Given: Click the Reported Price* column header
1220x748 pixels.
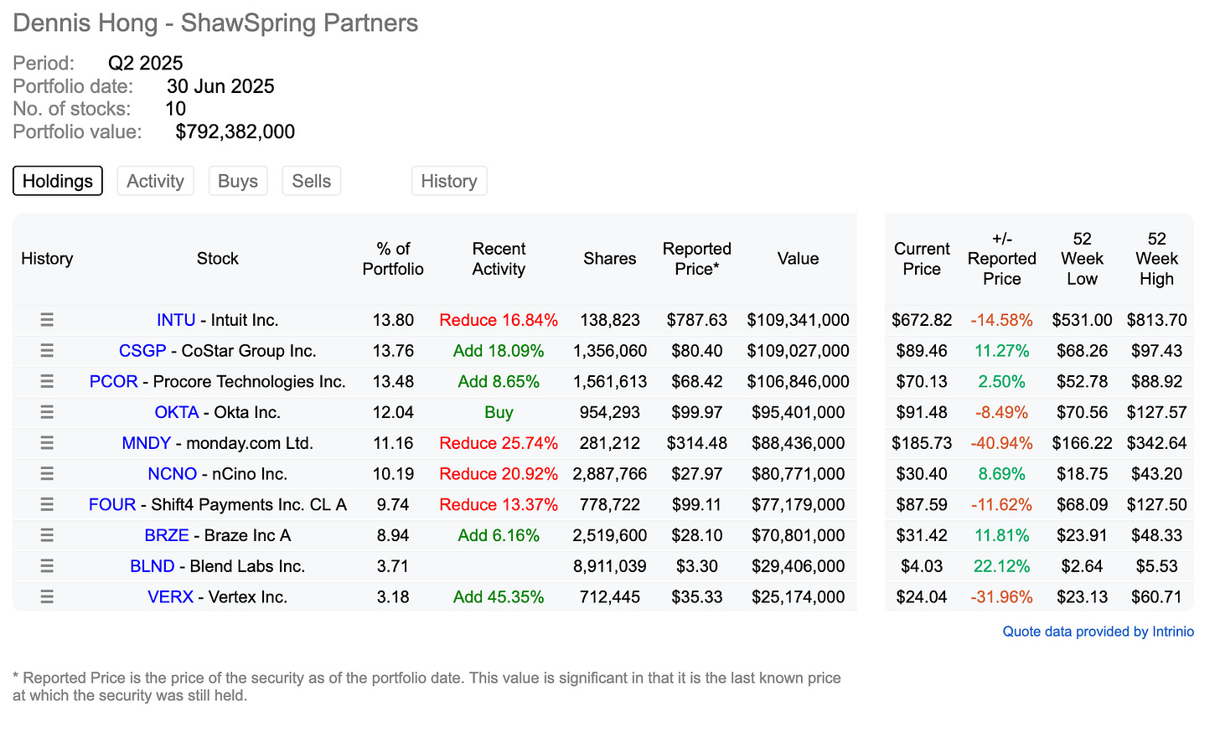Looking at the screenshot, I should click(x=697, y=259).
